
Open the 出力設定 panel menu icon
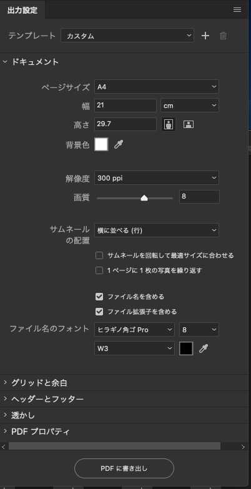[x=237, y=9]
